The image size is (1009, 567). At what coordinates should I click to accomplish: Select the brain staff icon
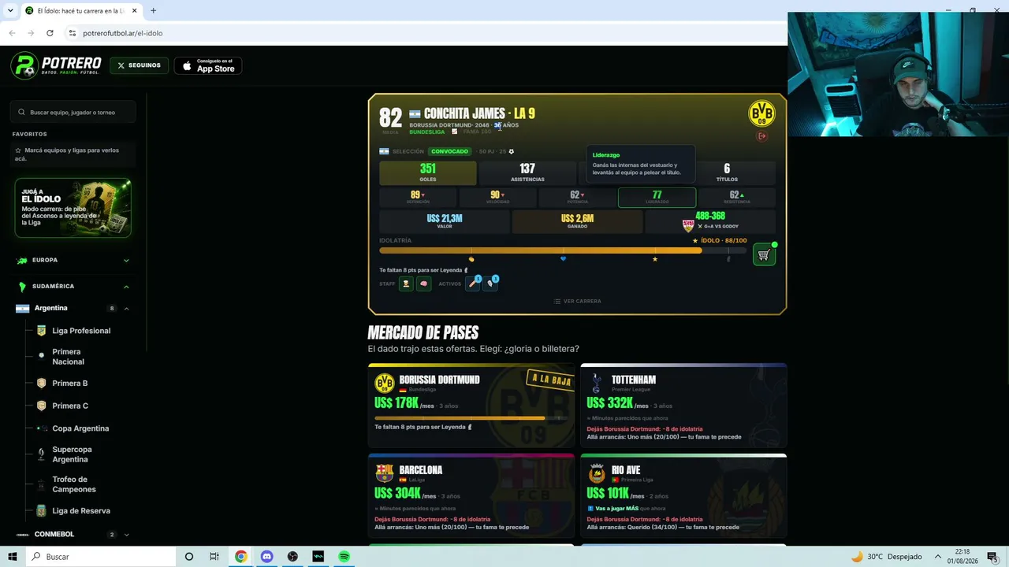coord(423,283)
